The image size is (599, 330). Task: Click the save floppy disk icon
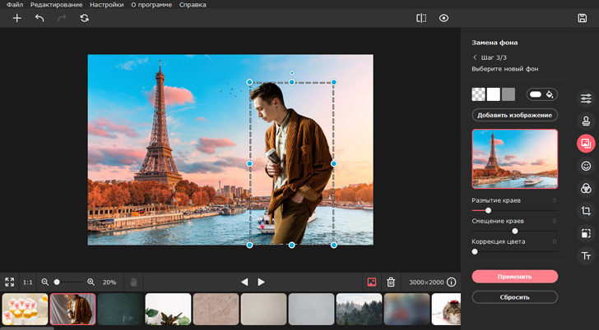click(x=583, y=18)
